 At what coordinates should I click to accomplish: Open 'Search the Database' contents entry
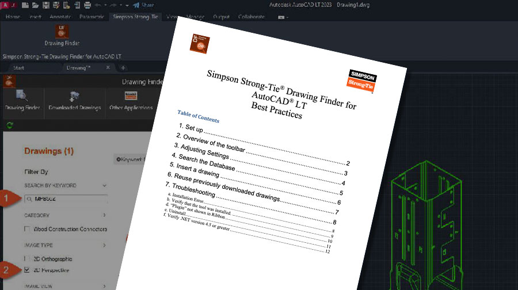pyautogui.click(x=257, y=174)
